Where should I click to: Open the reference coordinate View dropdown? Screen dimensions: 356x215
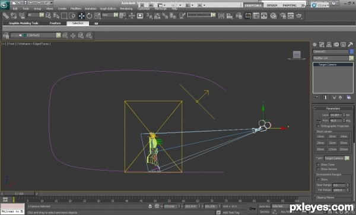[x=110, y=15]
